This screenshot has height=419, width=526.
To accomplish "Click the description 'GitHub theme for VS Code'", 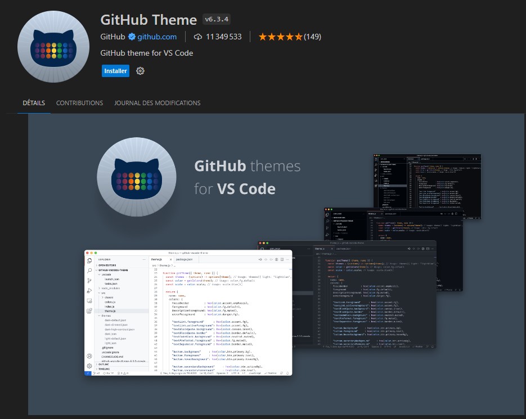I will coord(147,53).
